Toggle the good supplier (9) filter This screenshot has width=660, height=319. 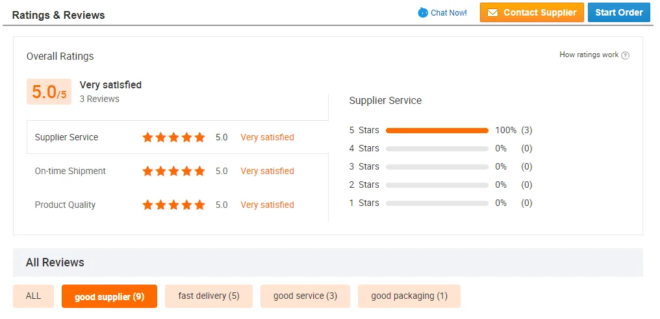[x=109, y=296]
